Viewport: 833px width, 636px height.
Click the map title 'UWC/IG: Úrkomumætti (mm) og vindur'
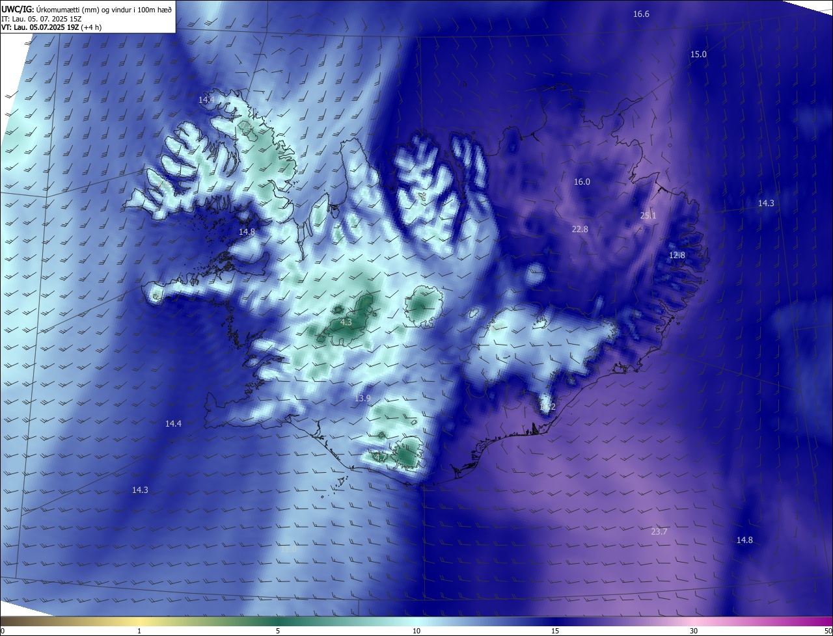[87, 8]
